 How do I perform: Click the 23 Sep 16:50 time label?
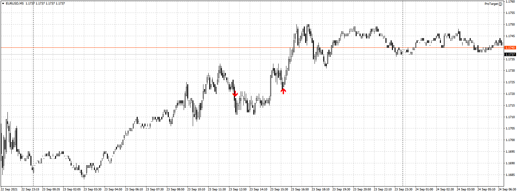click(x=300, y=189)
